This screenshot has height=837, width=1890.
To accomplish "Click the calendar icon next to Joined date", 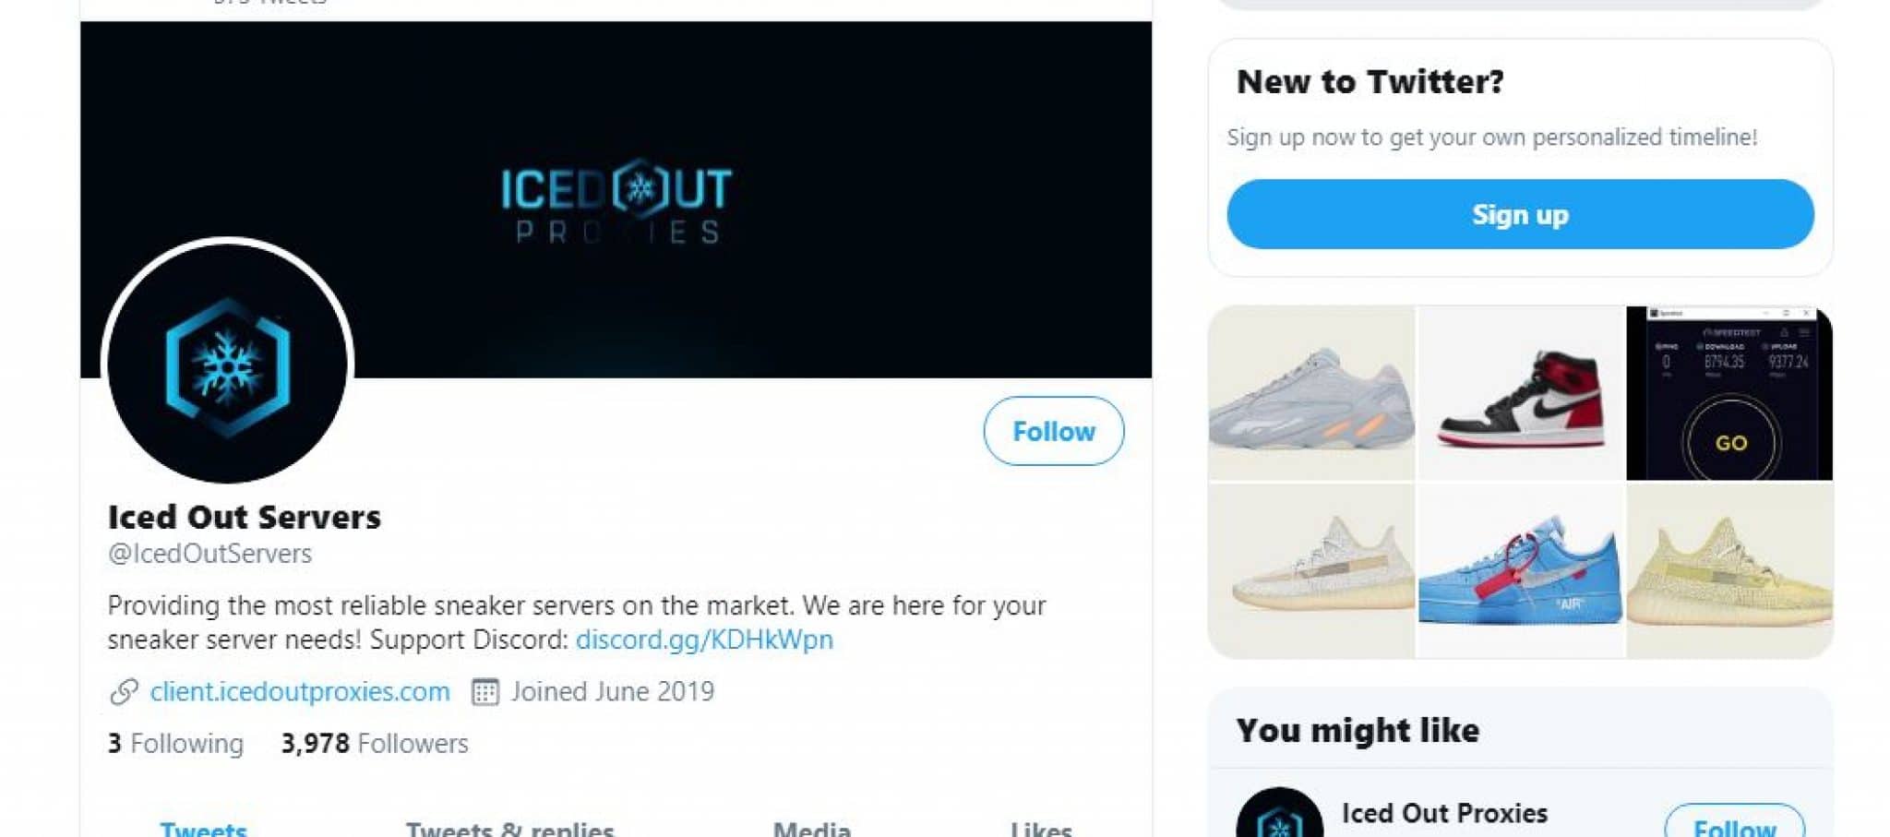I will (x=485, y=691).
